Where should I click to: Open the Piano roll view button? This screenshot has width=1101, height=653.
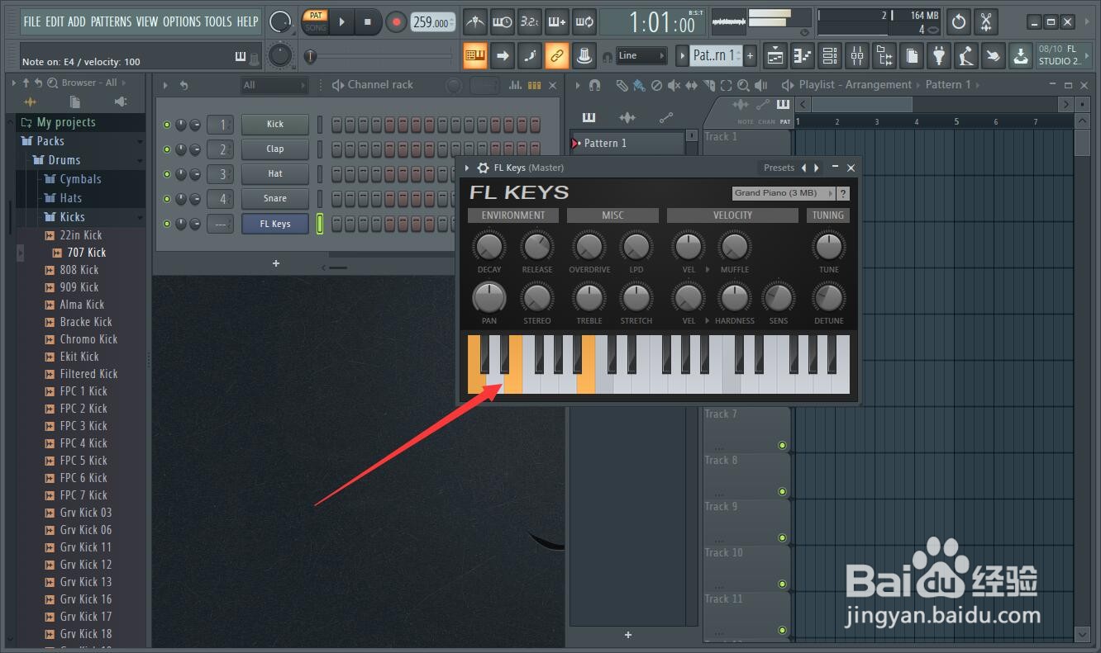[803, 56]
